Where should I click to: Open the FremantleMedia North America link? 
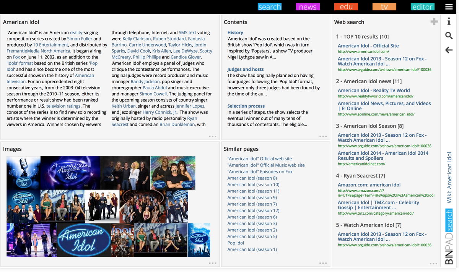38,51
